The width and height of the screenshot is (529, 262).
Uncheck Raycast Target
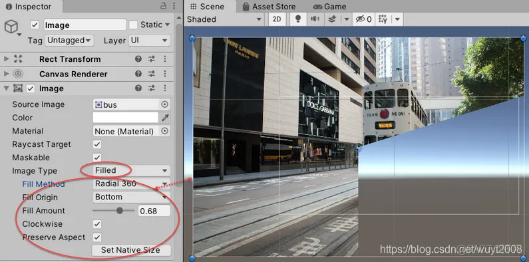(97, 144)
